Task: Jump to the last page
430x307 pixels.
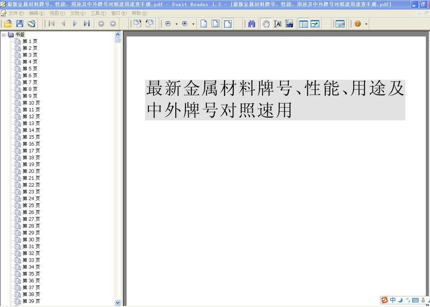Action: 87,24
